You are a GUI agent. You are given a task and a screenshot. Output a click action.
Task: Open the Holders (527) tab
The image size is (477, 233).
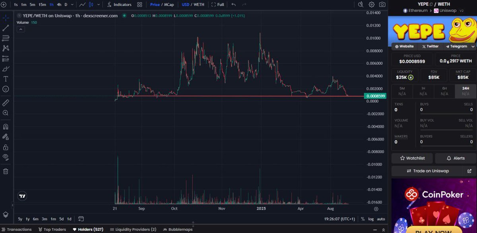[x=88, y=229]
